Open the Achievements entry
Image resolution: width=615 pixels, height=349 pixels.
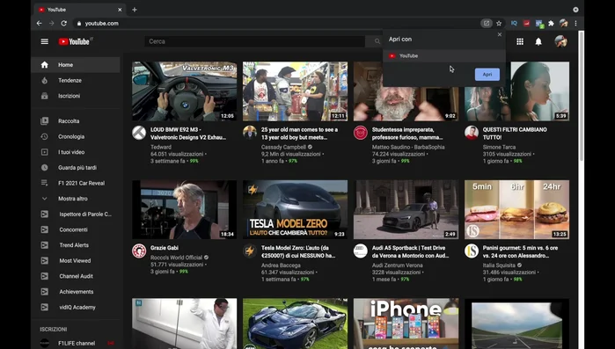tap(76, 292)
